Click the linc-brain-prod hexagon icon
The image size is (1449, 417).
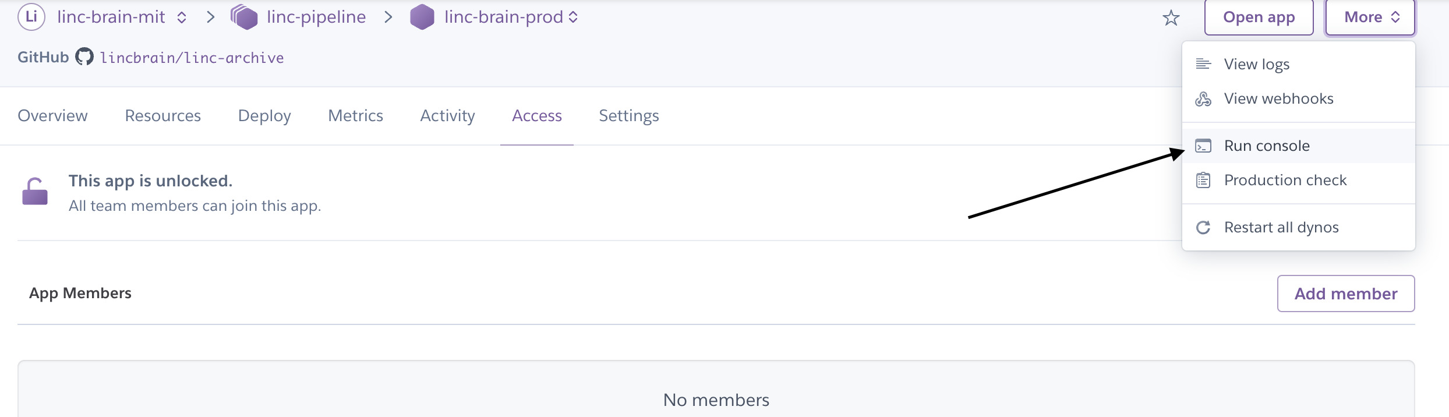(422, 16)
